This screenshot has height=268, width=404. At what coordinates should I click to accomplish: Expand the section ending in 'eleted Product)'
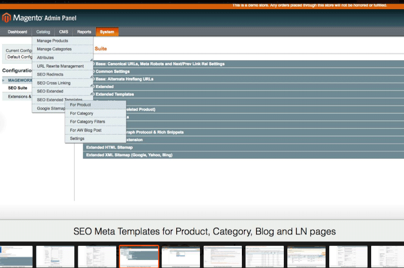point(265,109)
